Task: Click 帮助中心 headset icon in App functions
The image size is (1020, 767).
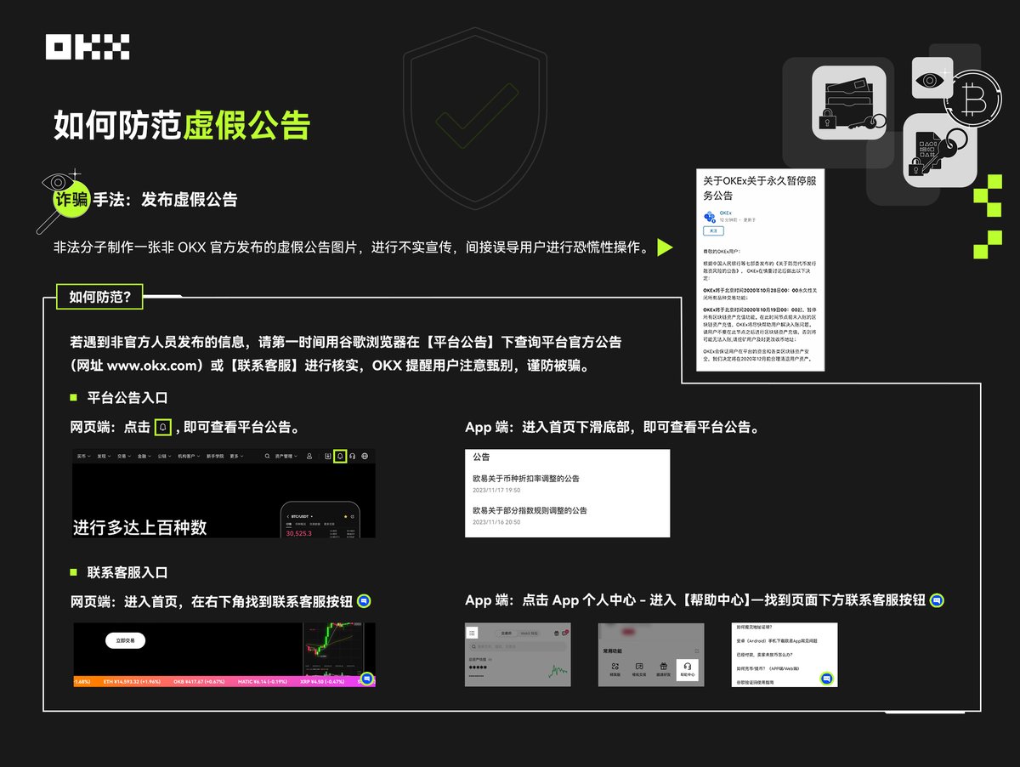Action: (688, 671)
